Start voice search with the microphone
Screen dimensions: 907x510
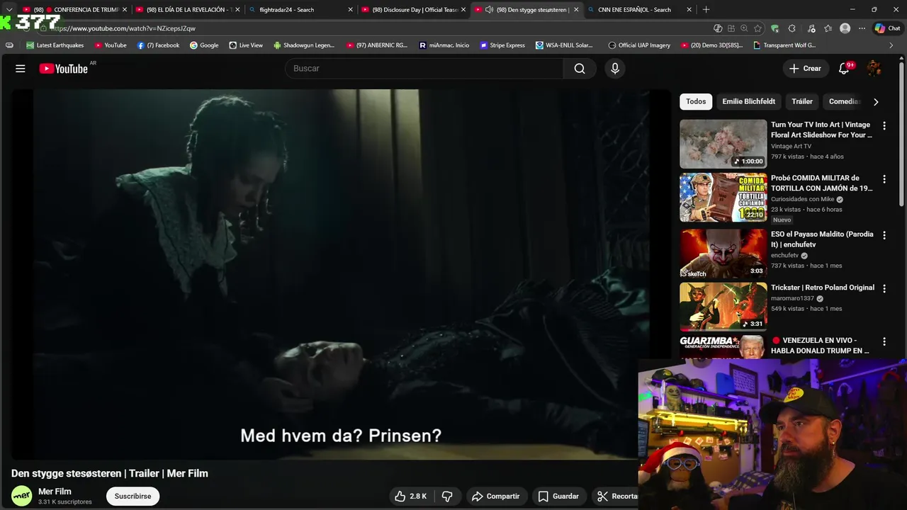(x=615, y=69)
